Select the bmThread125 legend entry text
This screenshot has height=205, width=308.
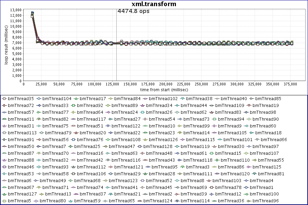(268, 167)
